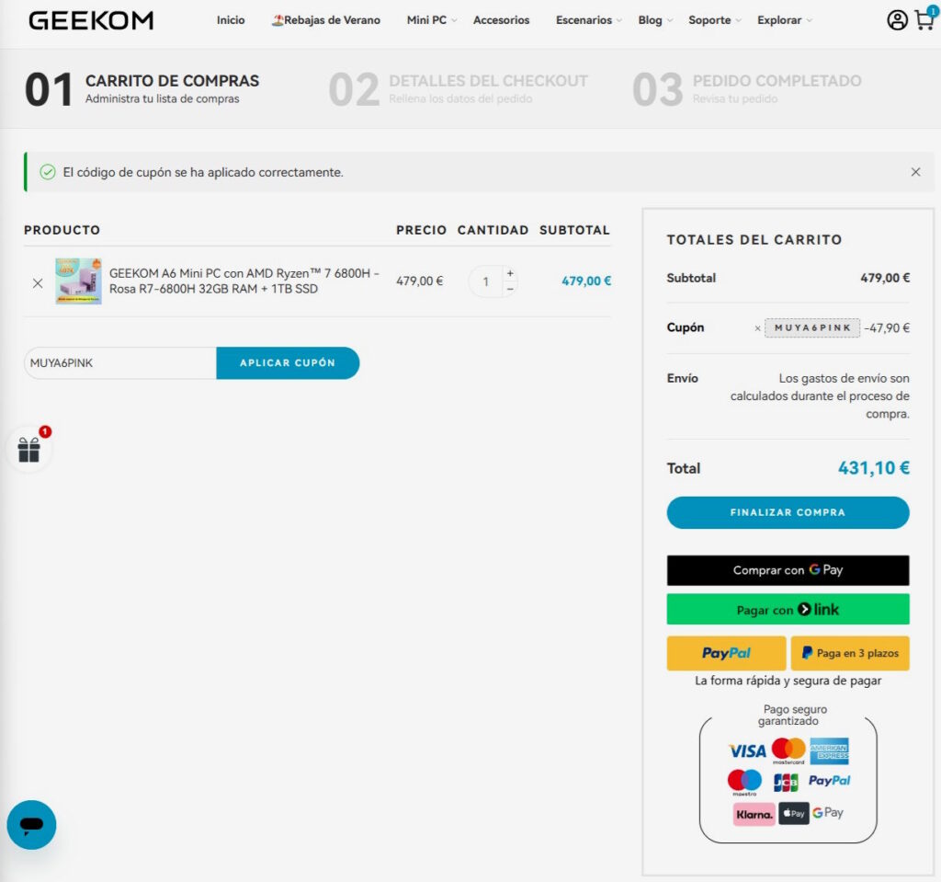Image resolution: width=941 pixels, height=882 pixels.
Task: Expand the Escenarios dropdown menu
Action: [x=588, y=20]
